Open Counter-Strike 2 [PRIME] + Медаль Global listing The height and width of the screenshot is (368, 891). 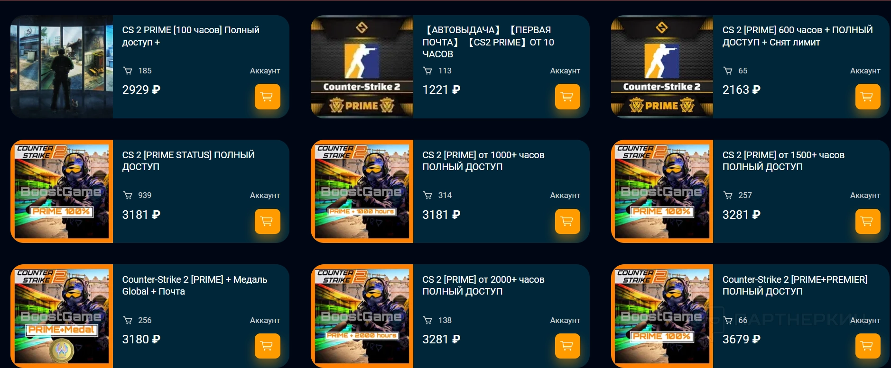[195, 285]
